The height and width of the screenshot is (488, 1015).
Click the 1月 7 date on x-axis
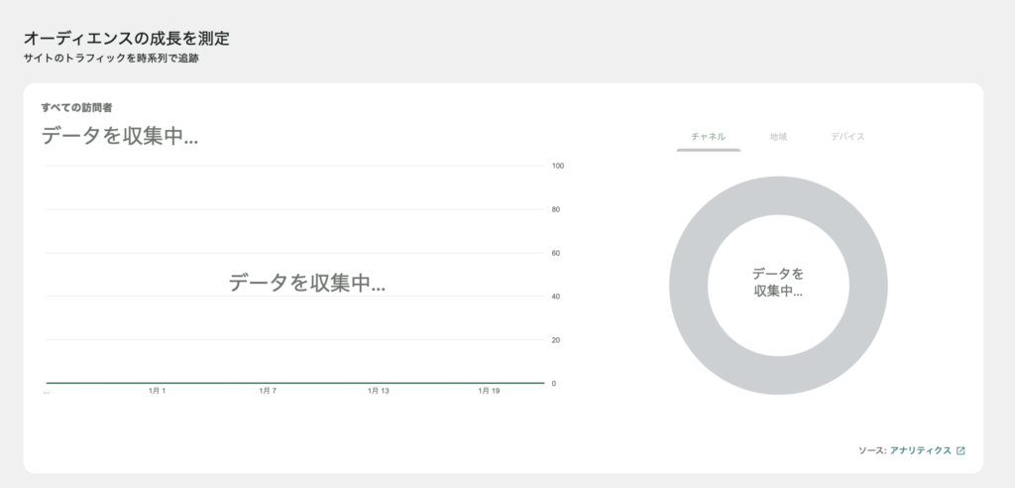(x=268, y=392)
